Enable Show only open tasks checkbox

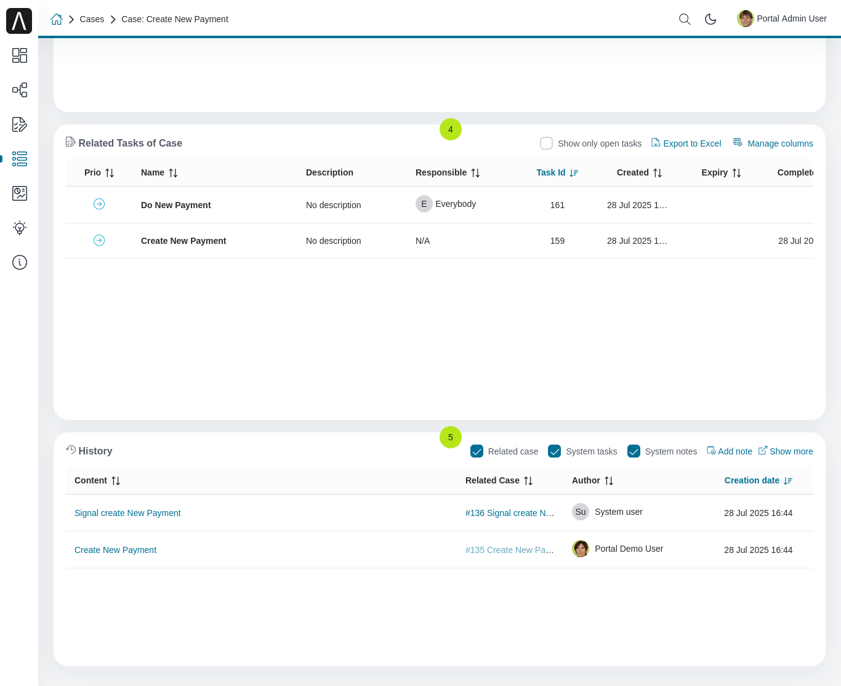tap(546, 143)
